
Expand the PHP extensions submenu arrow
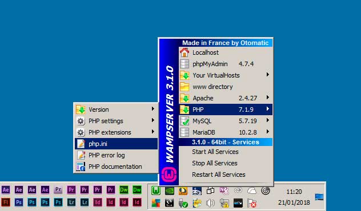153,132
